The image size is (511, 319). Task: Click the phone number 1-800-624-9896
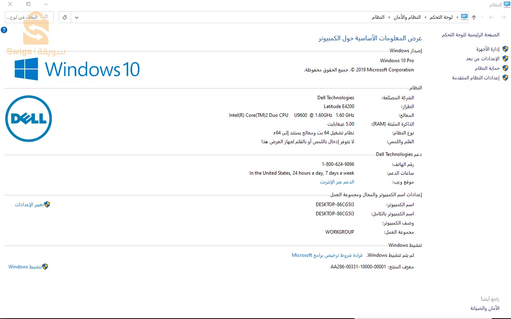click(x=338, y=164)
